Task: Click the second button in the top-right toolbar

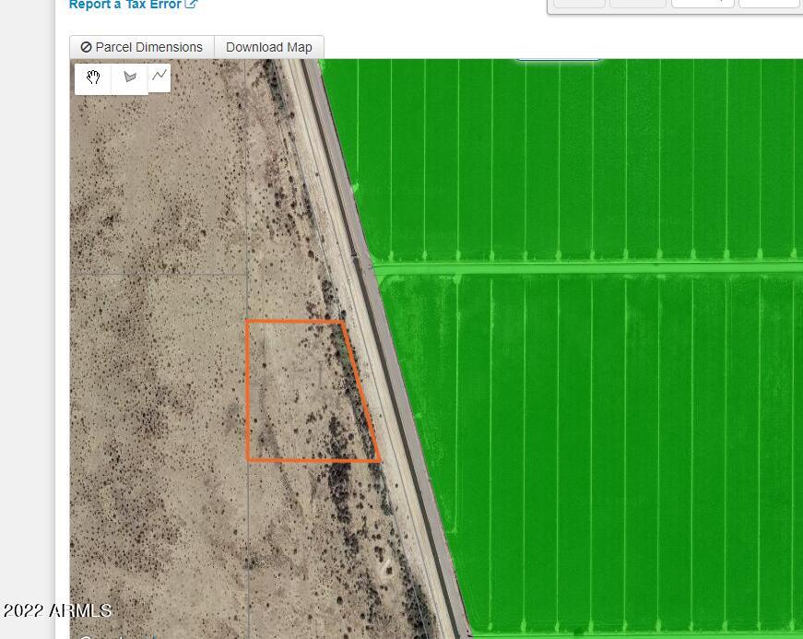Action: click(638, 2)
